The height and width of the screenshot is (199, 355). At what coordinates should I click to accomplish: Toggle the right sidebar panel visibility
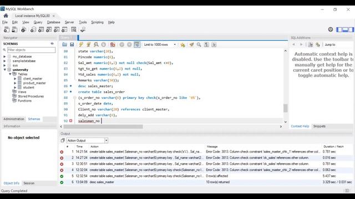[x=351, y=29]
